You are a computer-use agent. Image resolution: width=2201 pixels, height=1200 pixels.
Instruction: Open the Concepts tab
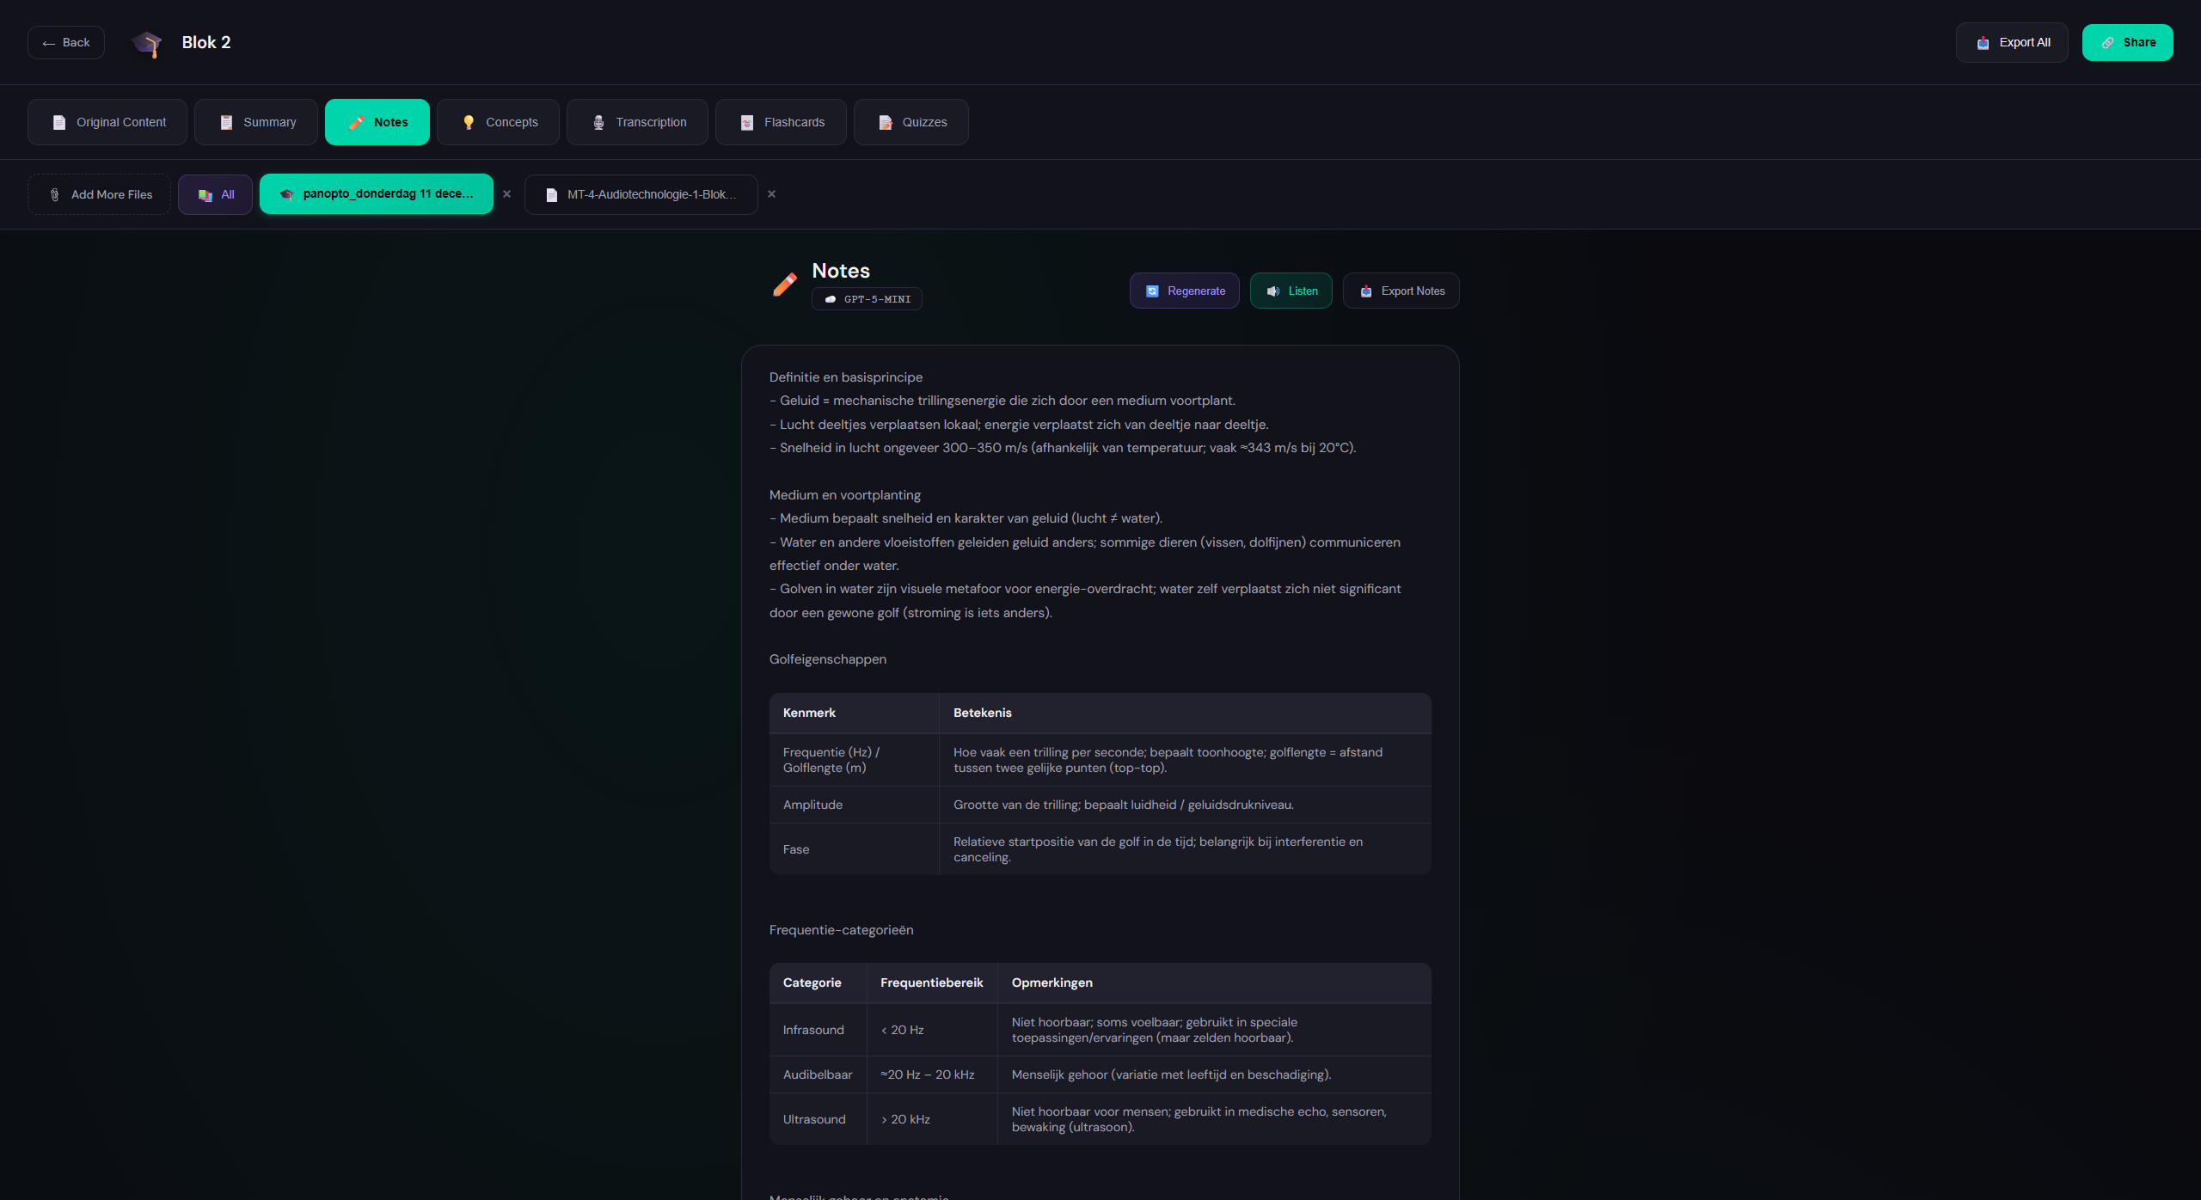coord(499,122)
